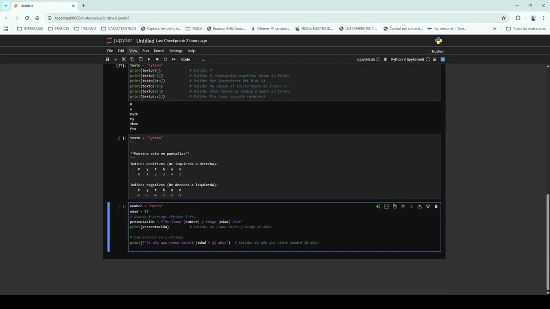
Task: Interrupt the kernel with the stop icon
Action: (157, 59)
